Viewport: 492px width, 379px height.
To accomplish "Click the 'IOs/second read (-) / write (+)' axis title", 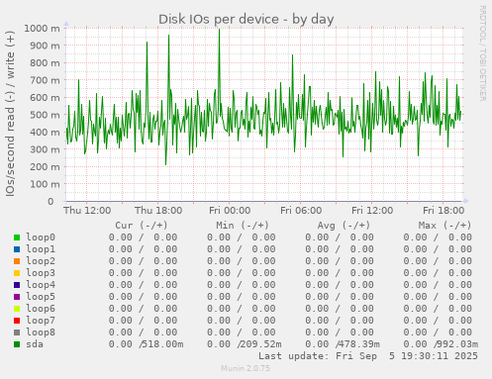I will pos(10,114).
